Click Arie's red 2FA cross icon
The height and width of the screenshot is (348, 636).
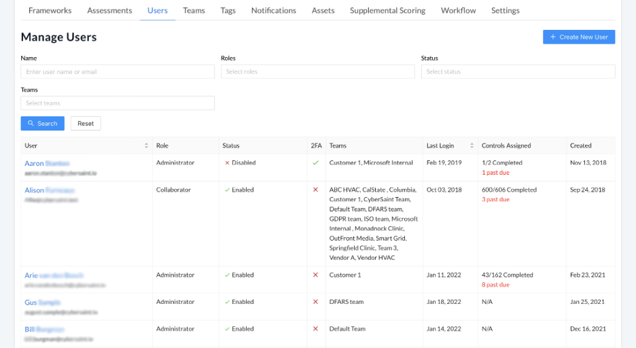tap(315, 275)
